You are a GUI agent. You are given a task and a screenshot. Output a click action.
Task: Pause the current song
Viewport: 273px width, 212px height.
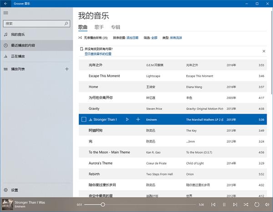point(224,205)
